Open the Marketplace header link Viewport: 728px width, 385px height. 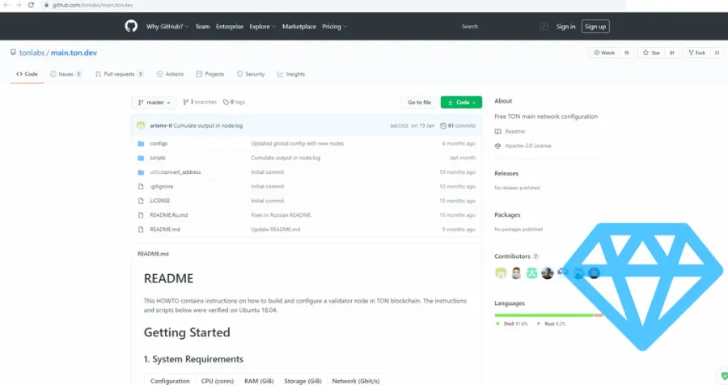click(x=299, y=27)
